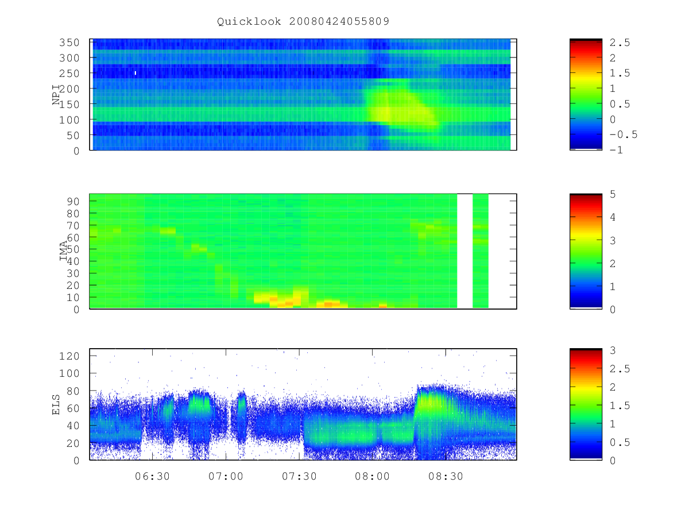The height and width of the screenshot is (517, 689).
Task: Click the -1 label on the NPI colorbar
Action: point(616,151)
